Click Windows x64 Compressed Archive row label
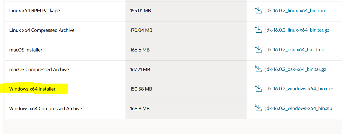 tap(46, 109)
